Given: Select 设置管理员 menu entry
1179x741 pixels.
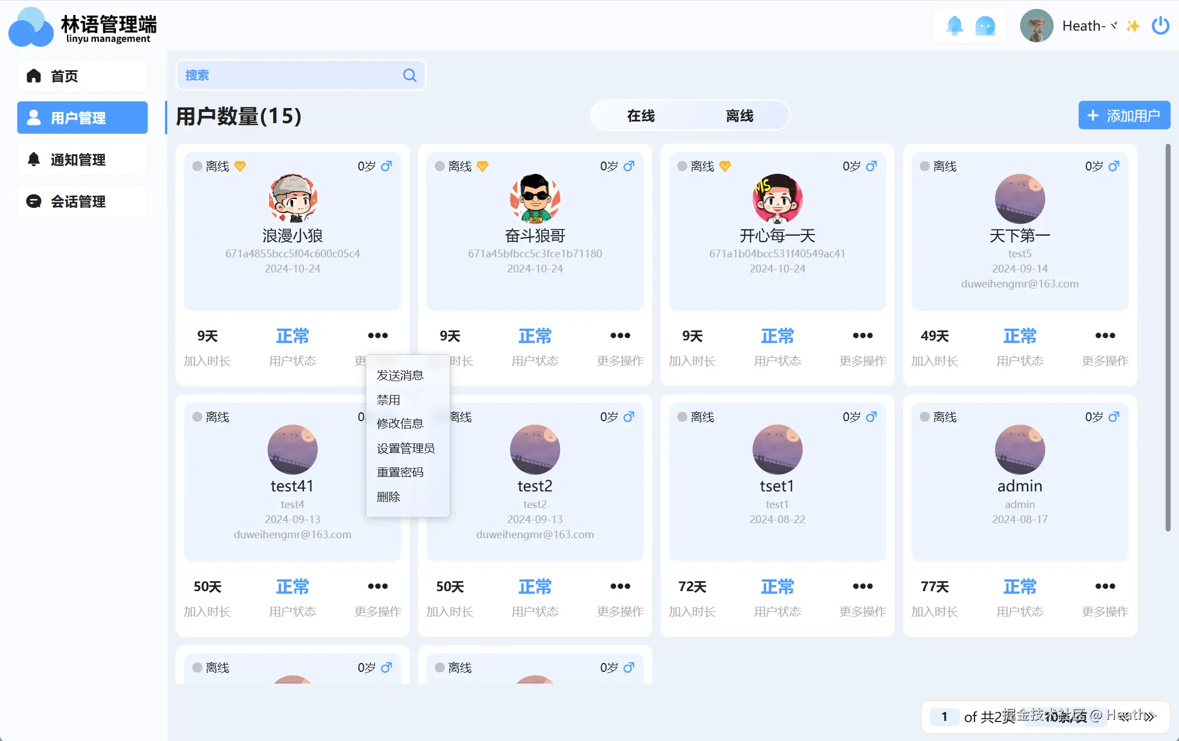Looking at the screenshot, I should coord(405,448).
